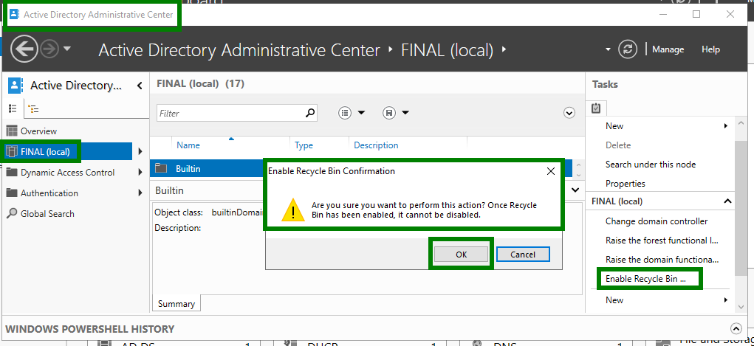Click Cancel in the confirmation dialog
Image resolution: width=754 pixels, height=346 pixels.
[x=523, y=255]
